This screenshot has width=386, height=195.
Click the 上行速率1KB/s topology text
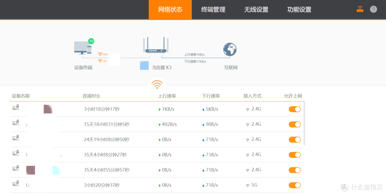tap(194, 55)
